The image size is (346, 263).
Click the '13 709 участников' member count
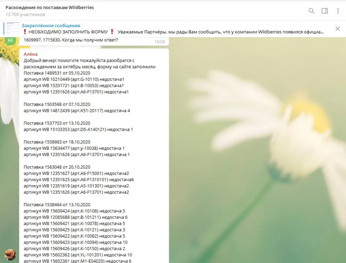click(x=25, y=15)
